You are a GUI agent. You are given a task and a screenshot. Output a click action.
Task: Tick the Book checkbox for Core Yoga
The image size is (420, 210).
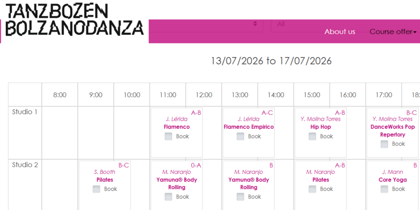[384, 189]
